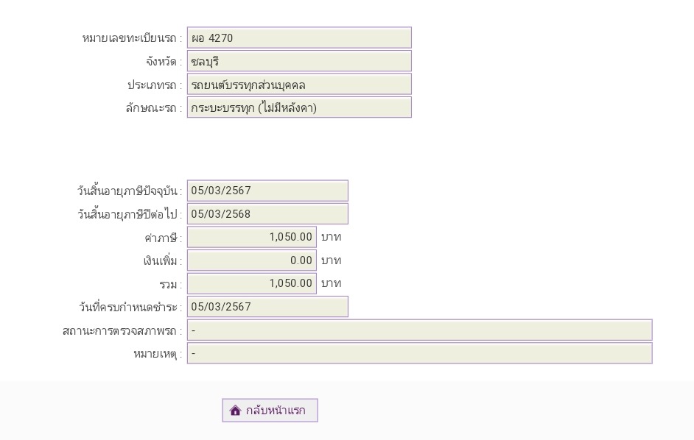
Task: Click the vehicle type field รถยนต์บรรทุกส่วนบุคคล
Action: [299, 85]
